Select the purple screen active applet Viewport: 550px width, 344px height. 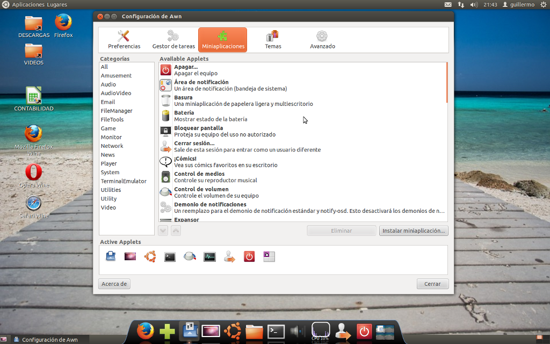tap(130, 256)
